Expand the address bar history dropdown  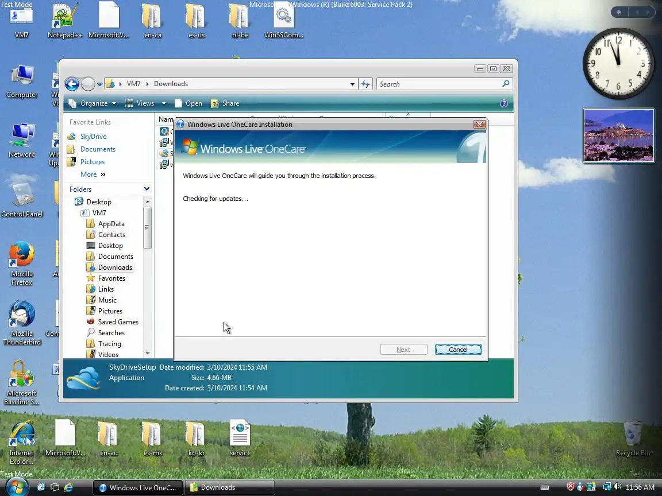(352, 84)
